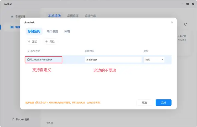Click the 共1项 status text

(50, 123)
